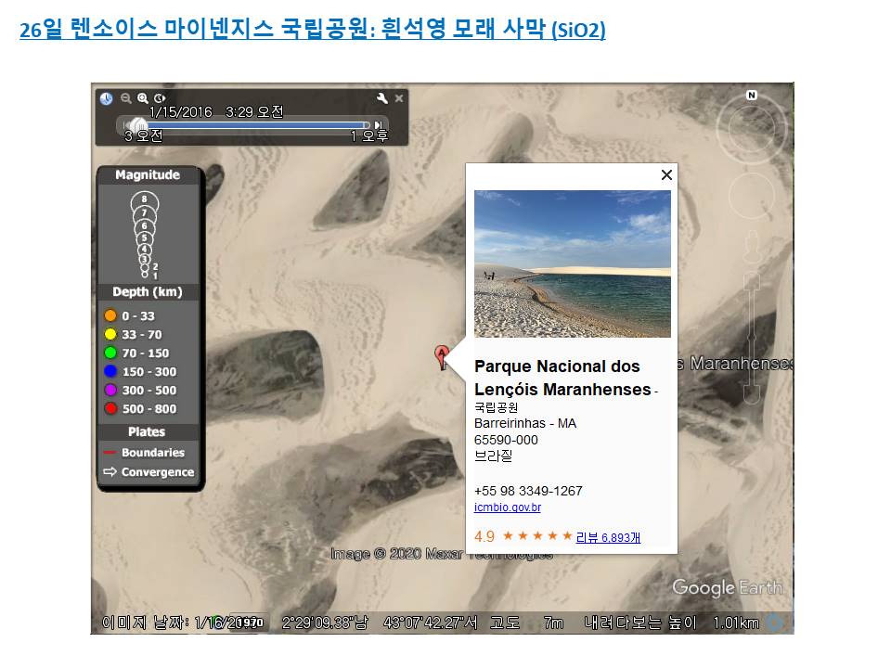Close the place info popup
Image resolution: width=891 pixels, height=668 pixels.
pyautogui.click(x=666, y=175)
